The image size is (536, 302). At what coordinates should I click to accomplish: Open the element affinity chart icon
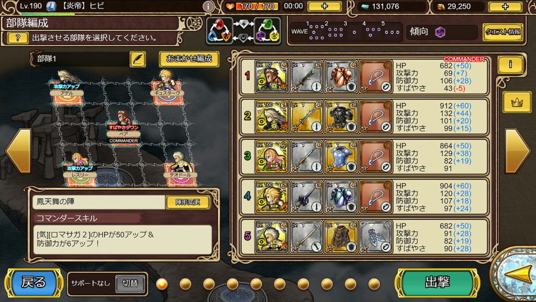pos(243,31)
